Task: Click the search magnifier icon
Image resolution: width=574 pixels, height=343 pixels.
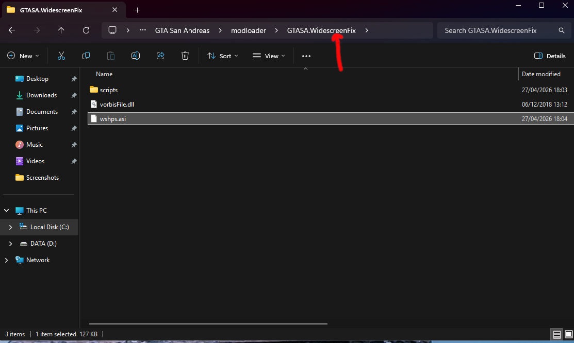Action: 562,30
